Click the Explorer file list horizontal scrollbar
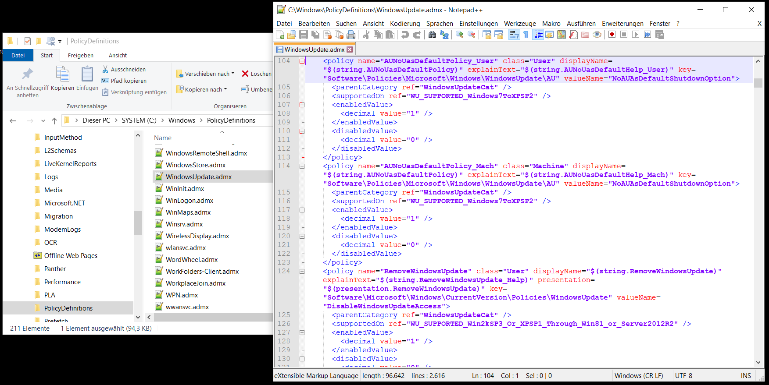769x385 pixels. coord(213,317)
